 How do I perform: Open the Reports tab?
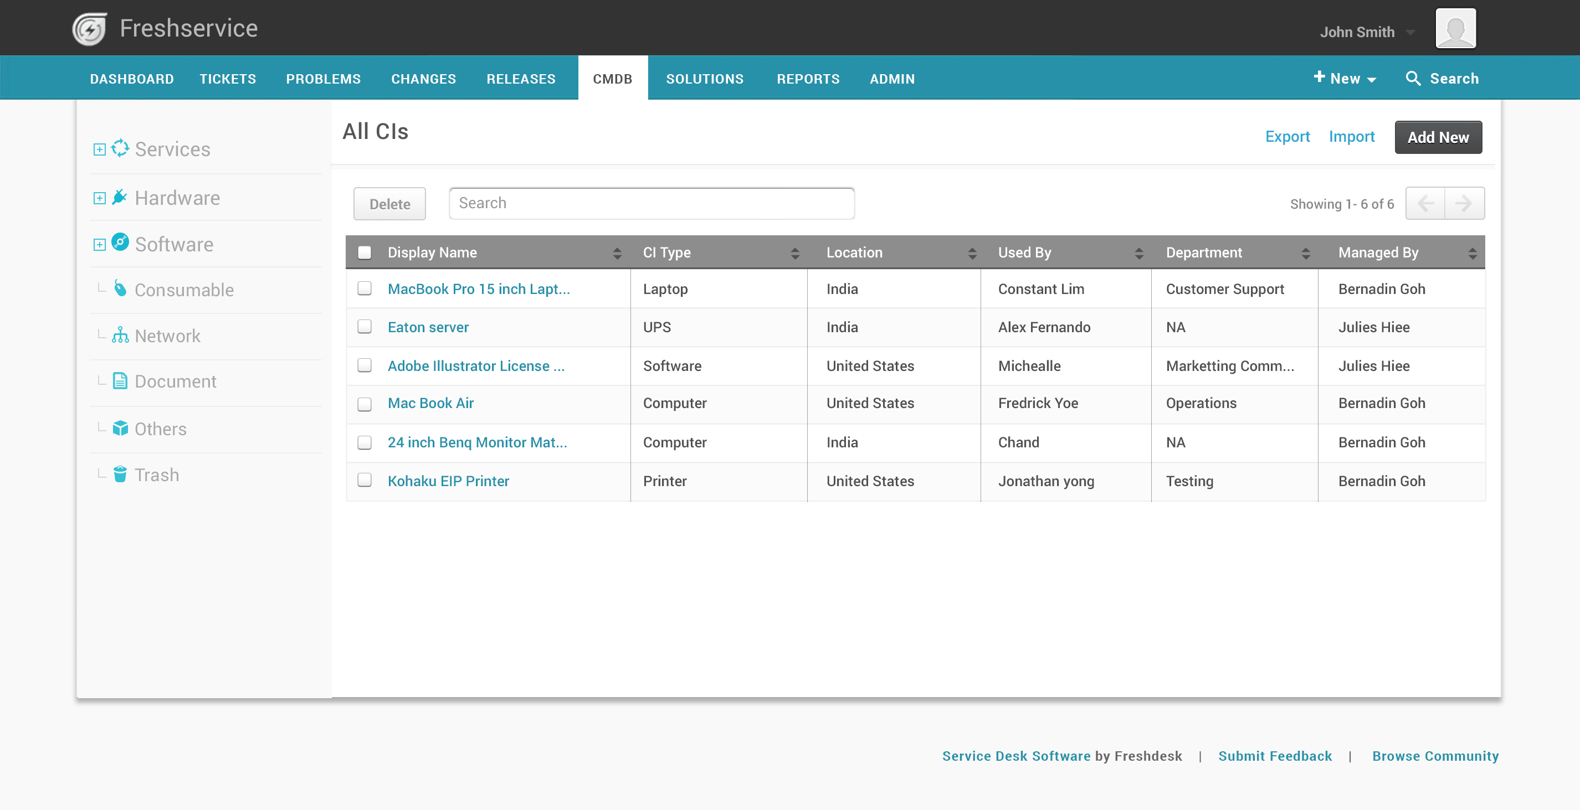[808, 79]
